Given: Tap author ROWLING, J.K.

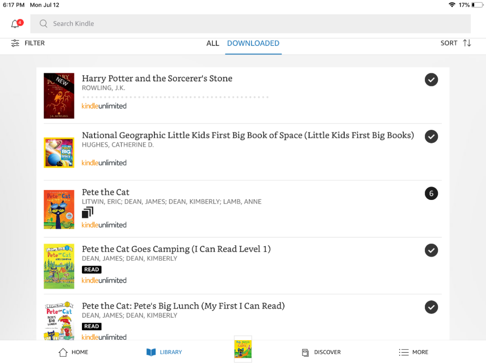Looking at the screenshot, I should (103, 88).
